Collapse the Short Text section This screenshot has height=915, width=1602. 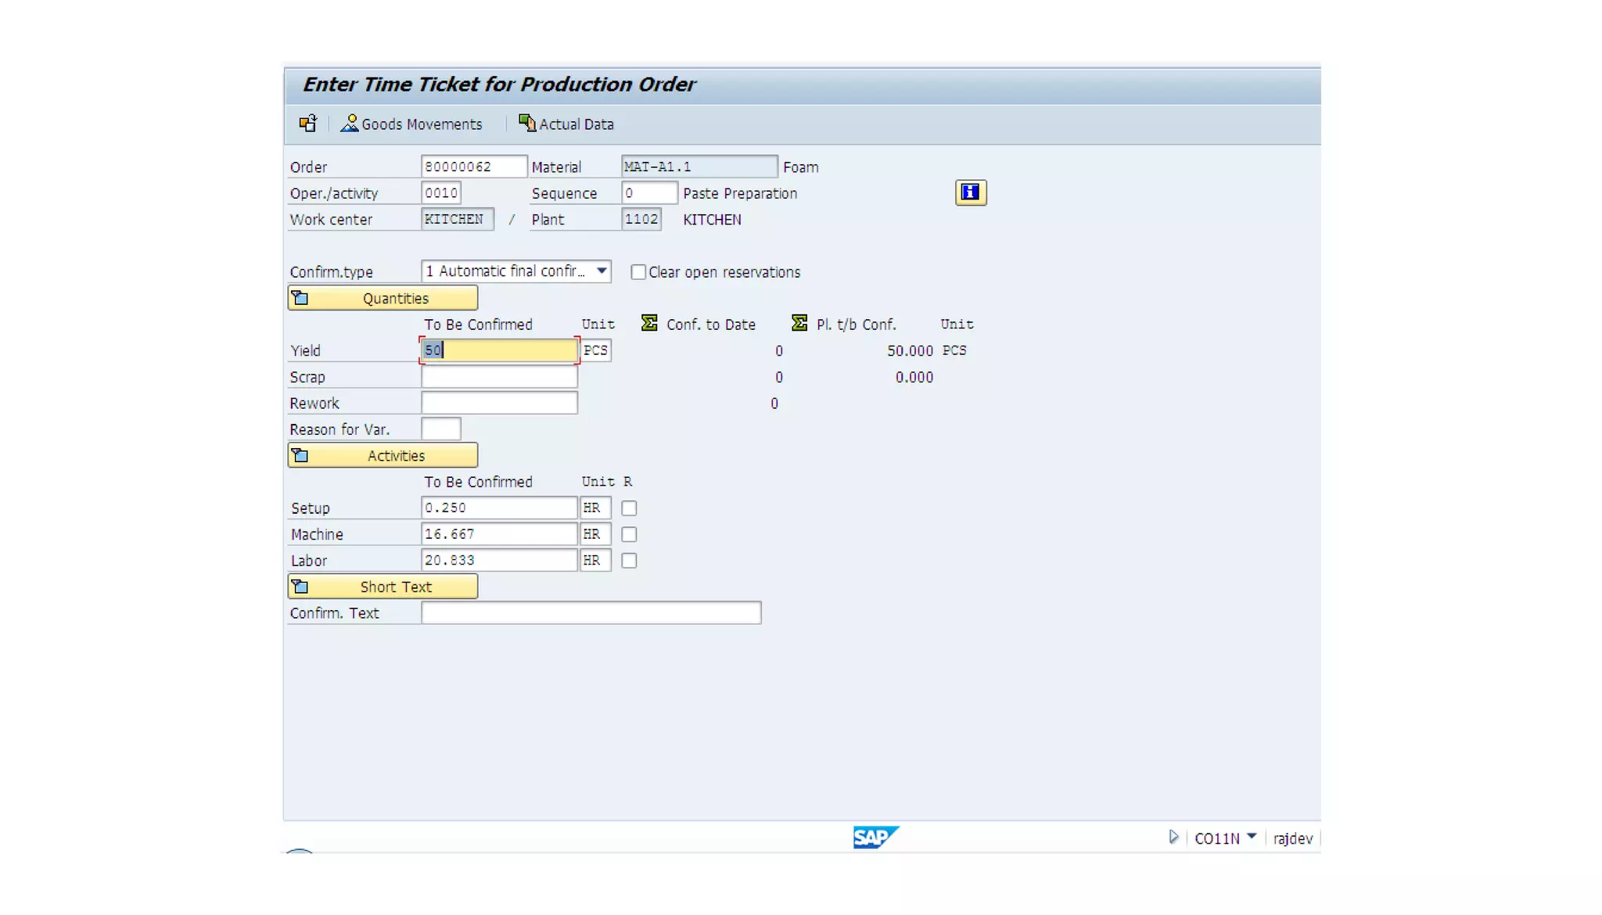click(x=383, y=587)
